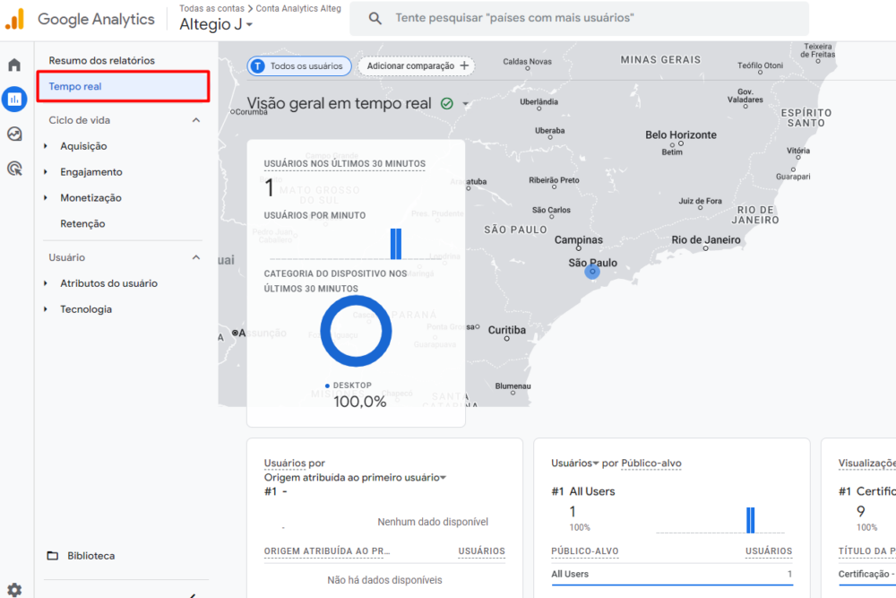
Task: Click the search input field
Action: coord(579,18)
